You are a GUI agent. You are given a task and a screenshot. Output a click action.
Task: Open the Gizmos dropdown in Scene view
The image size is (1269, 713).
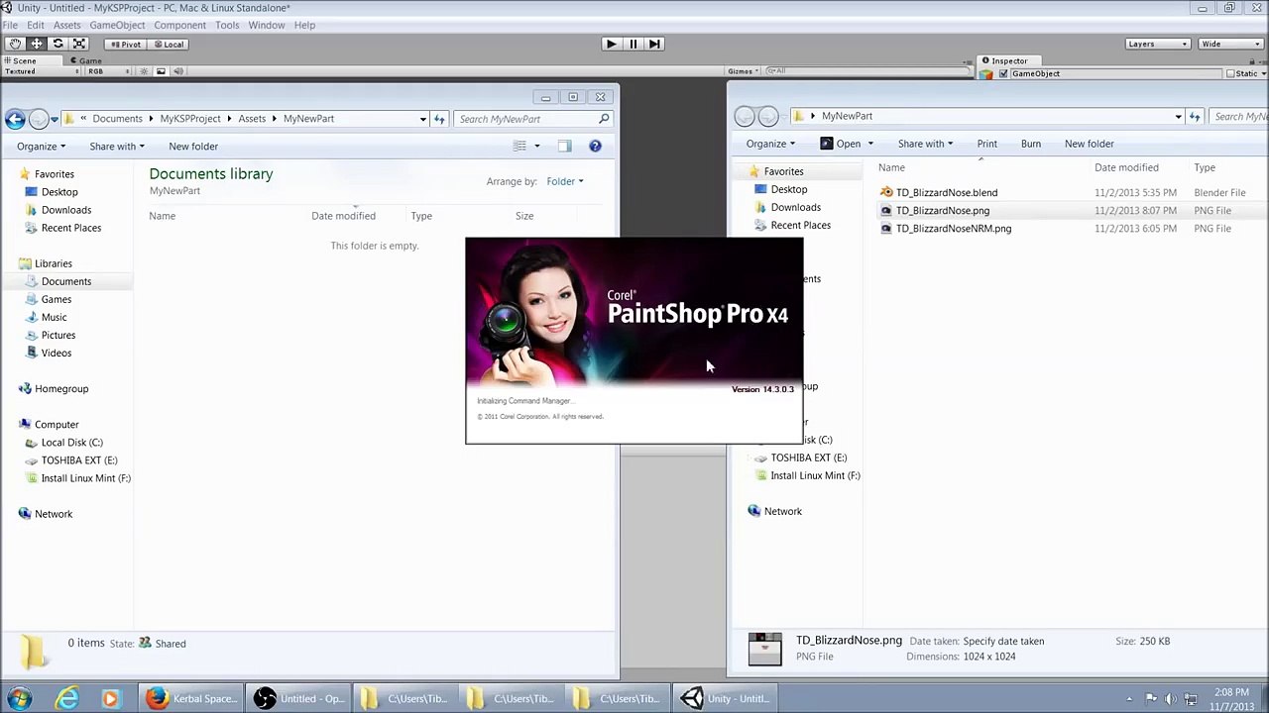click(x=744, y=71)
